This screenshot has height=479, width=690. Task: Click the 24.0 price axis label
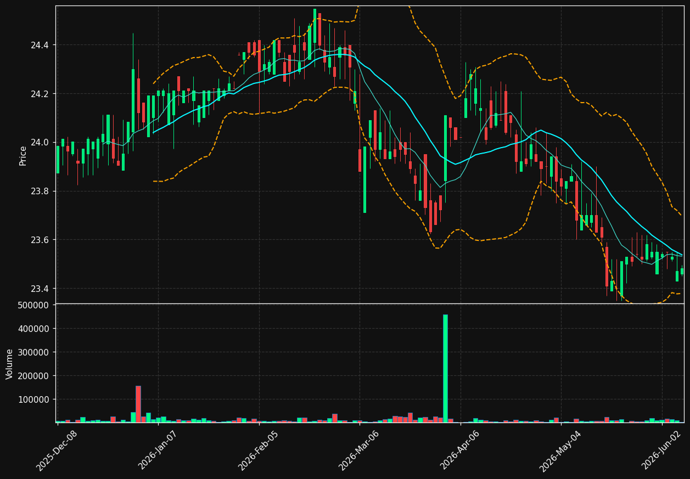pyautogui.click(x=40, y=143)
